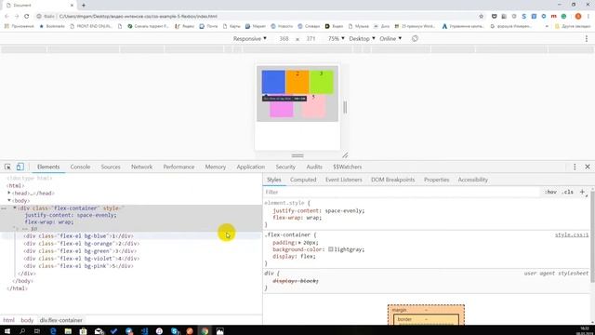
Task: Collapse the flex-container div node
Action: [15, 208]
